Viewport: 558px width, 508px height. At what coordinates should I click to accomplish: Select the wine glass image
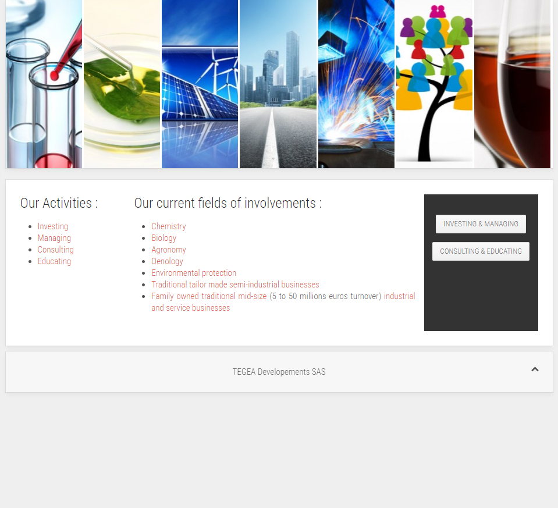click(512, 84)
